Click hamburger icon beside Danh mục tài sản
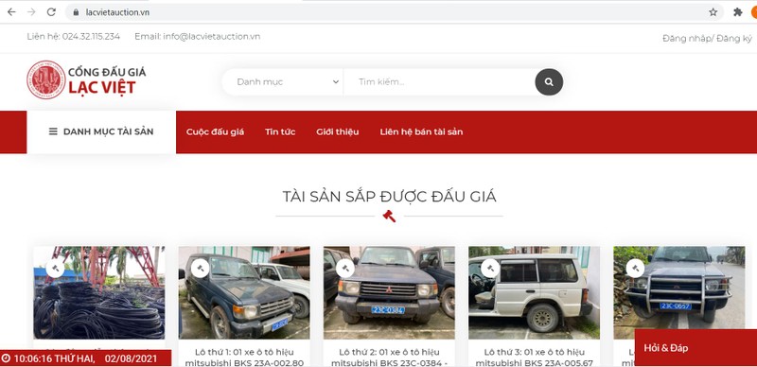The height and width of the screenshot is (367, 757). tap(53, 131)
